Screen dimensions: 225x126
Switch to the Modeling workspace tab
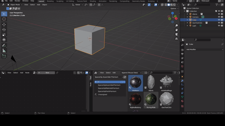50,1
